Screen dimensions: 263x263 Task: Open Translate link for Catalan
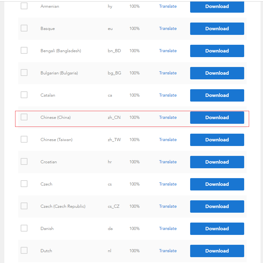[168, 95]
